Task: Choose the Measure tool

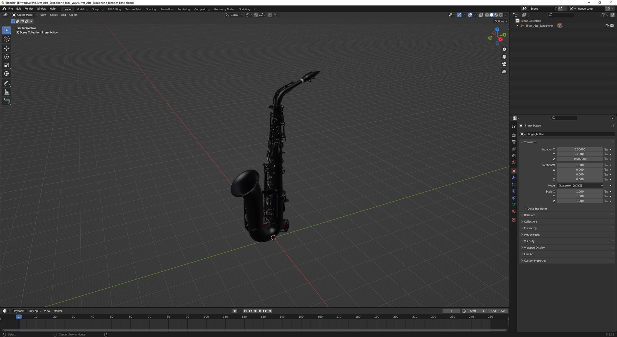Action: coord(7,92)
